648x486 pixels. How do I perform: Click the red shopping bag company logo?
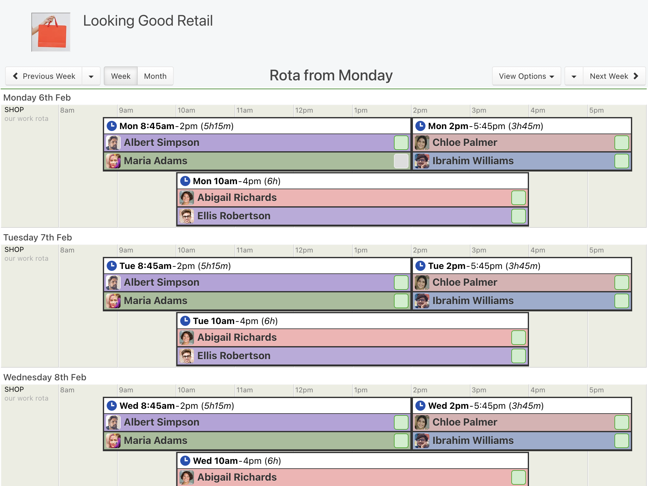click(51, 32)
